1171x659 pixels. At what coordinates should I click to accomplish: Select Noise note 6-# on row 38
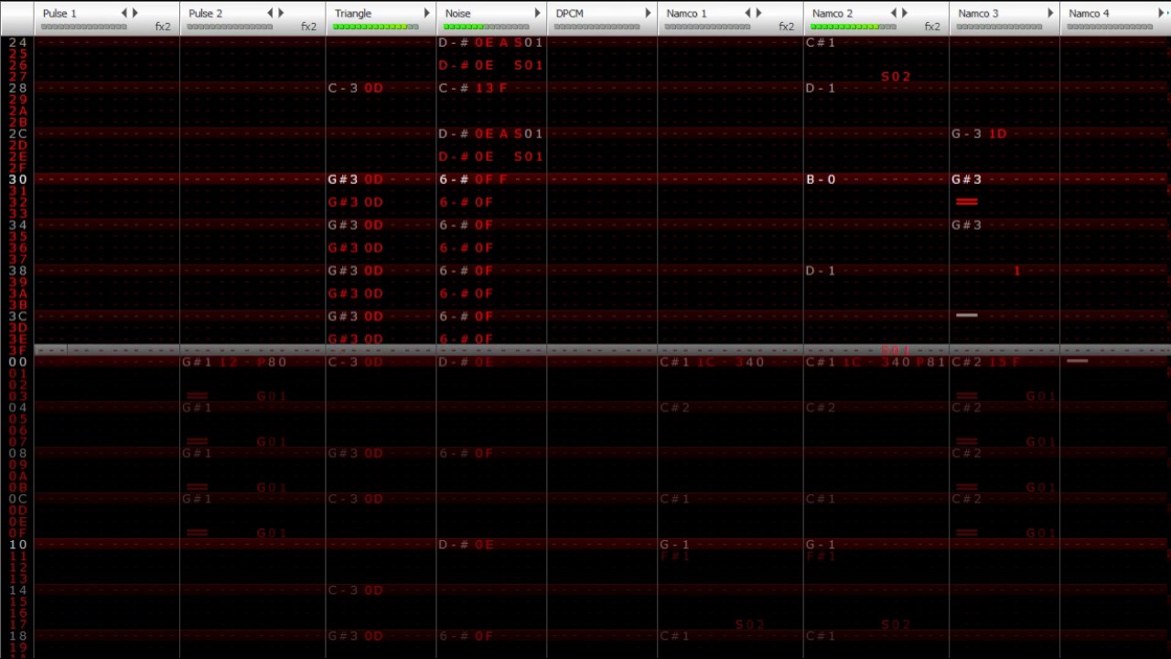[x=454, y=271]
